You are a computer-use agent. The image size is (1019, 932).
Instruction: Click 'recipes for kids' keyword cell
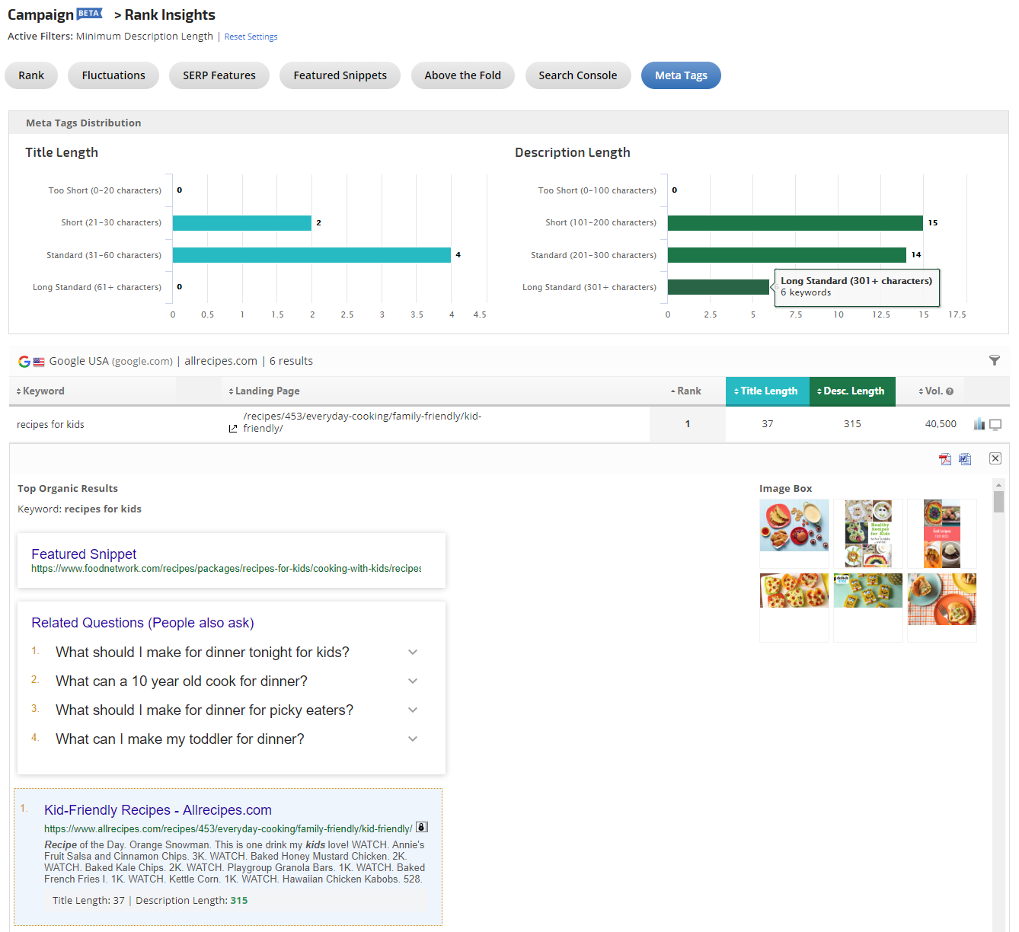click(x=50, y=425)
